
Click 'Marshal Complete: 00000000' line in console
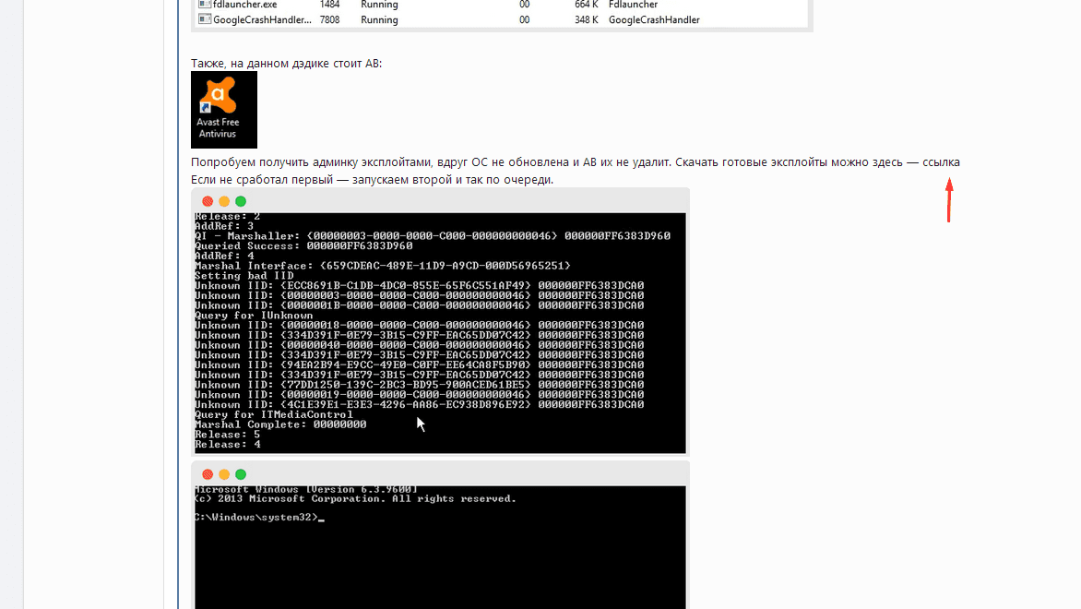(x=279, y=424)
